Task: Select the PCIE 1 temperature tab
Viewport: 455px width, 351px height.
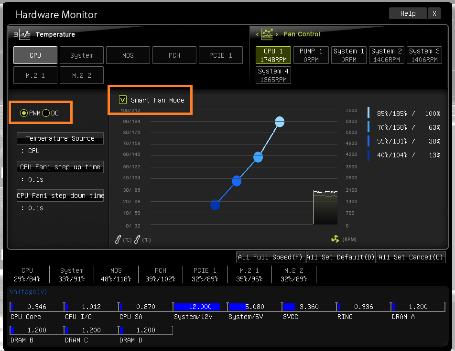Action: click(x=221, y=55)
